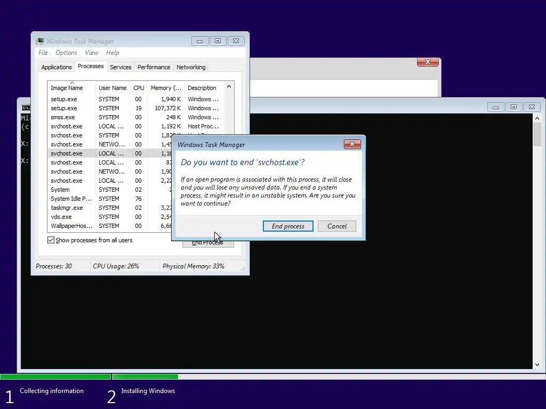The height and width of the screenshot is (409, 546).
Task: Click the Task Manager resize grip
Action: (x=243, y=268)
